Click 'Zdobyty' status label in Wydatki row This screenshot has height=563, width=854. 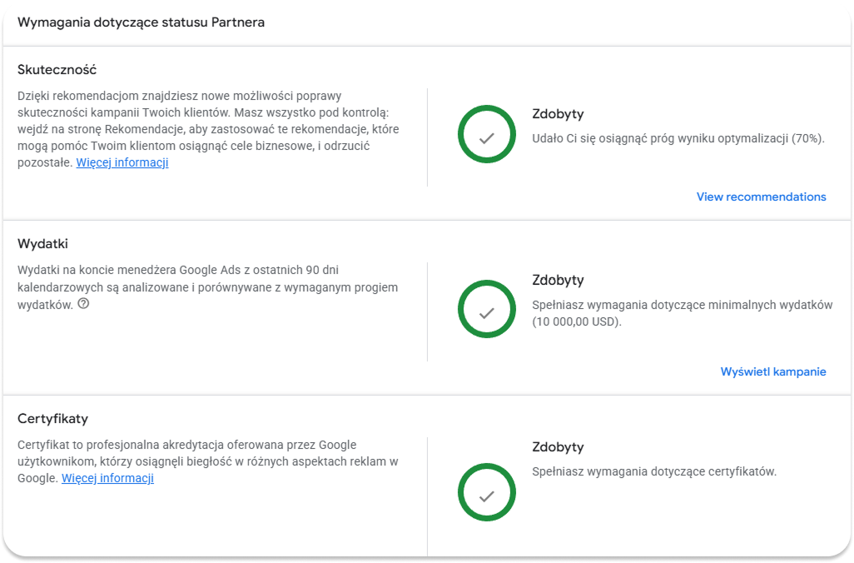click(x=558, y=280)
